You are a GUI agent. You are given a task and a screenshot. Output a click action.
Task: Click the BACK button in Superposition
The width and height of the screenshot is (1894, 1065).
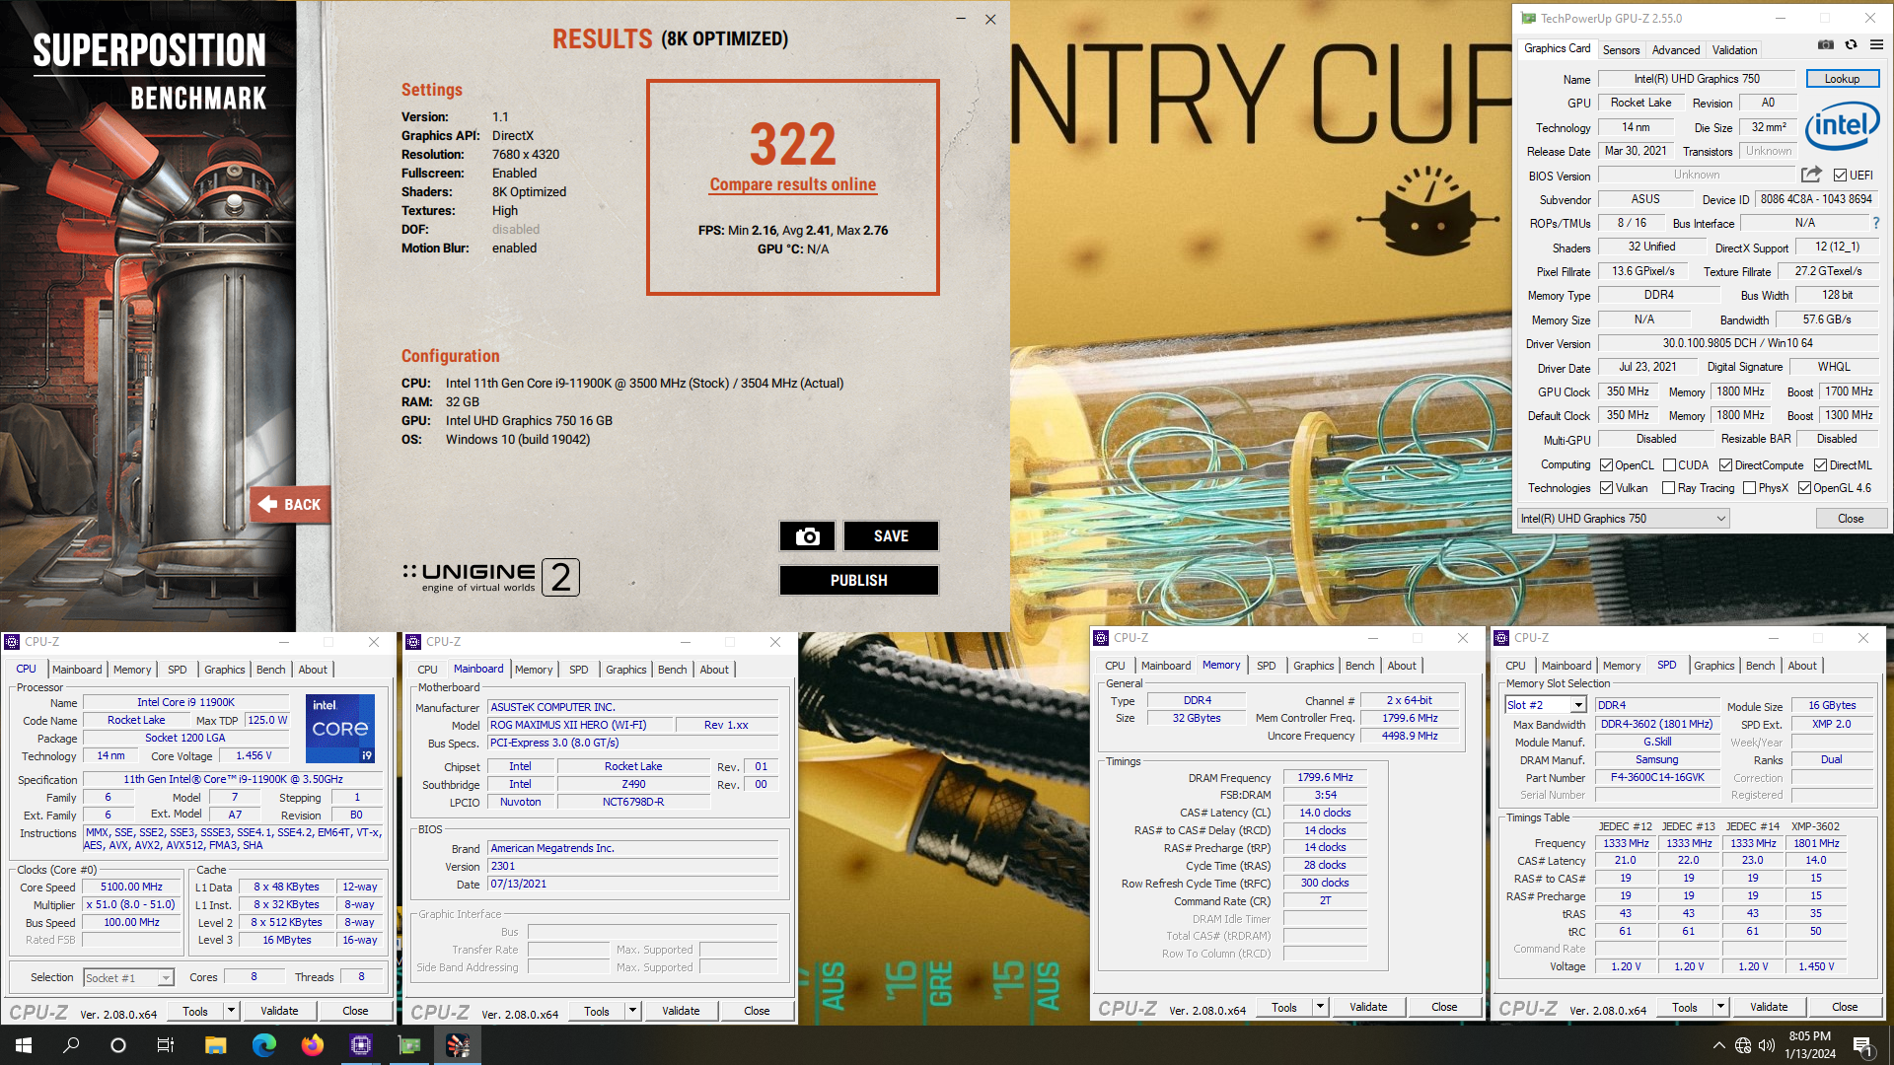click(x=290, y=504)
